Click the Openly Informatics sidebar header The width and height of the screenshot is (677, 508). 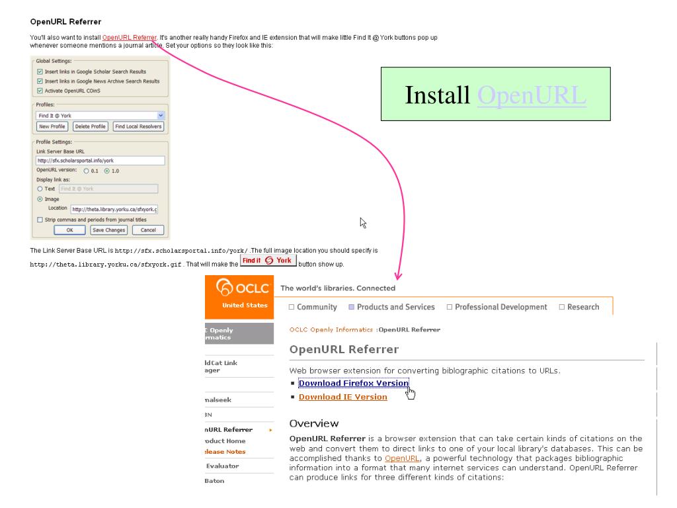[x=239, y=333]
